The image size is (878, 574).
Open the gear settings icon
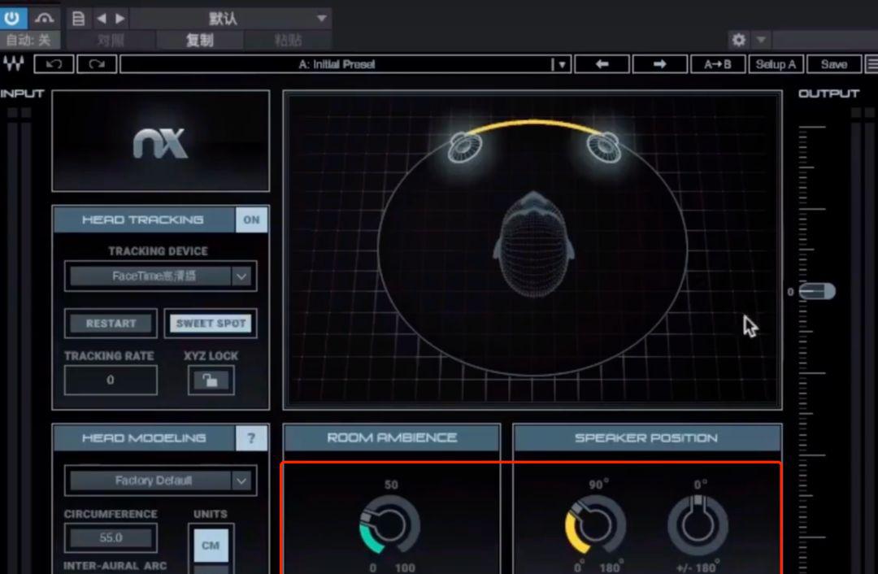[738, 40]
